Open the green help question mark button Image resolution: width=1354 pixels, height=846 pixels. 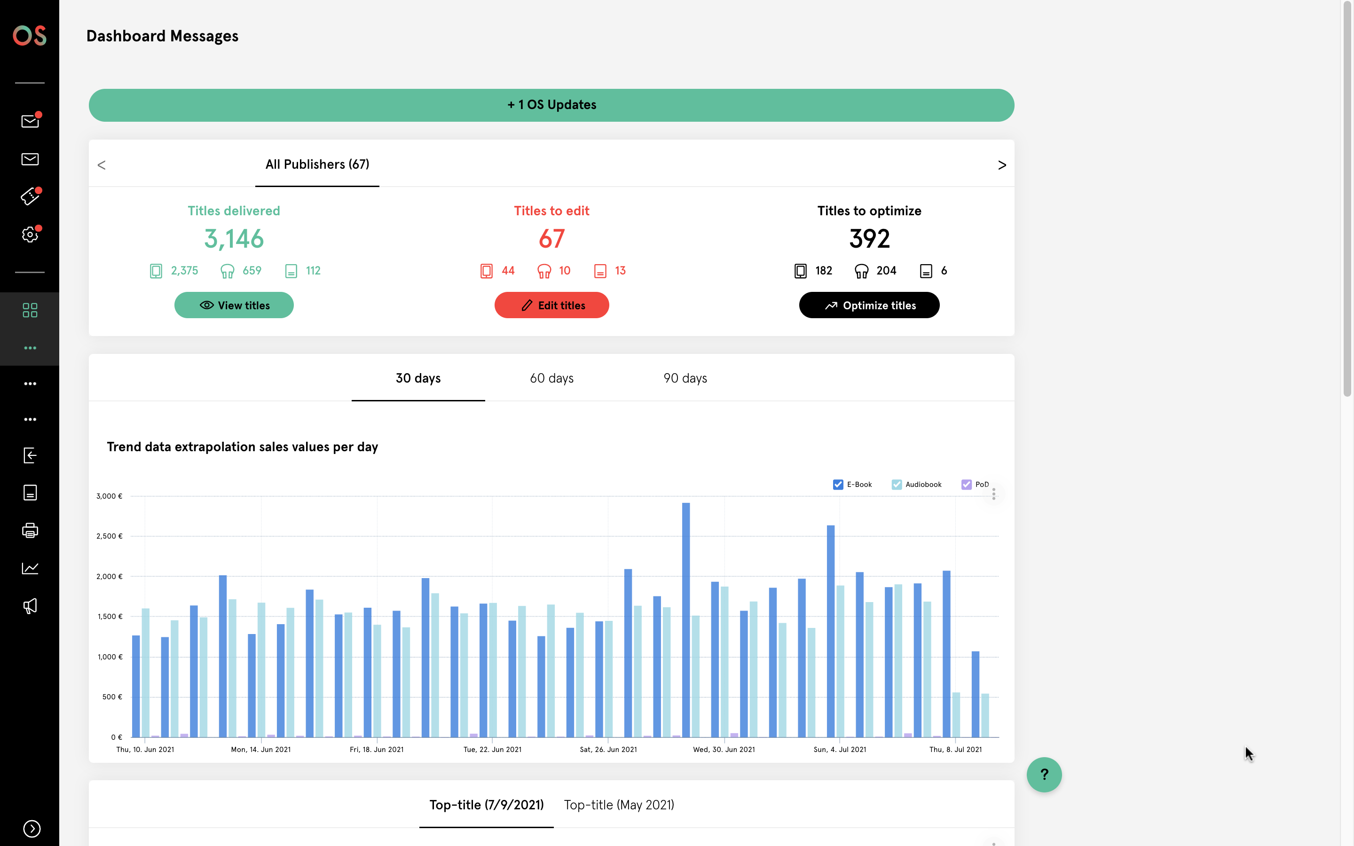pyautogui.click(x=1044, y=775)
